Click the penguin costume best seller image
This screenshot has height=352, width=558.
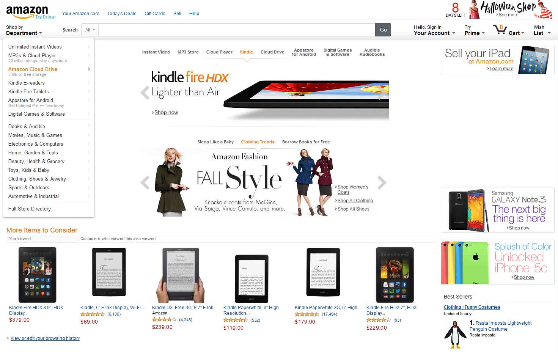(455, 334)
